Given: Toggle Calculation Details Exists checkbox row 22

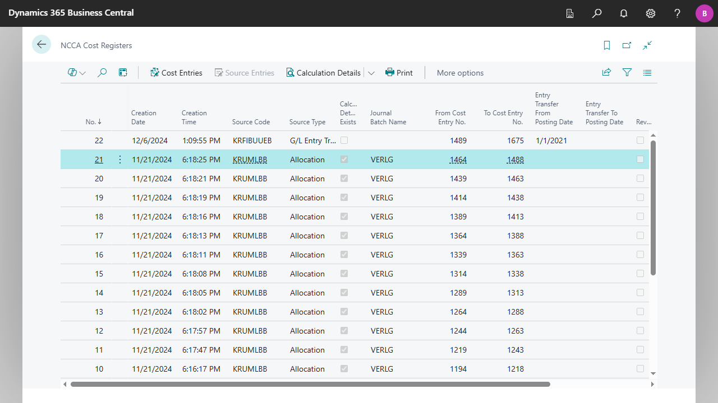Looking at the screenshot, I should tap(344, 140).
